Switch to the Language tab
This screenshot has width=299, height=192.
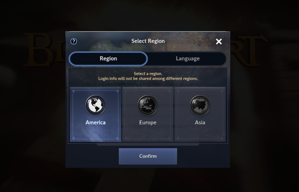(x=188, y=59)
